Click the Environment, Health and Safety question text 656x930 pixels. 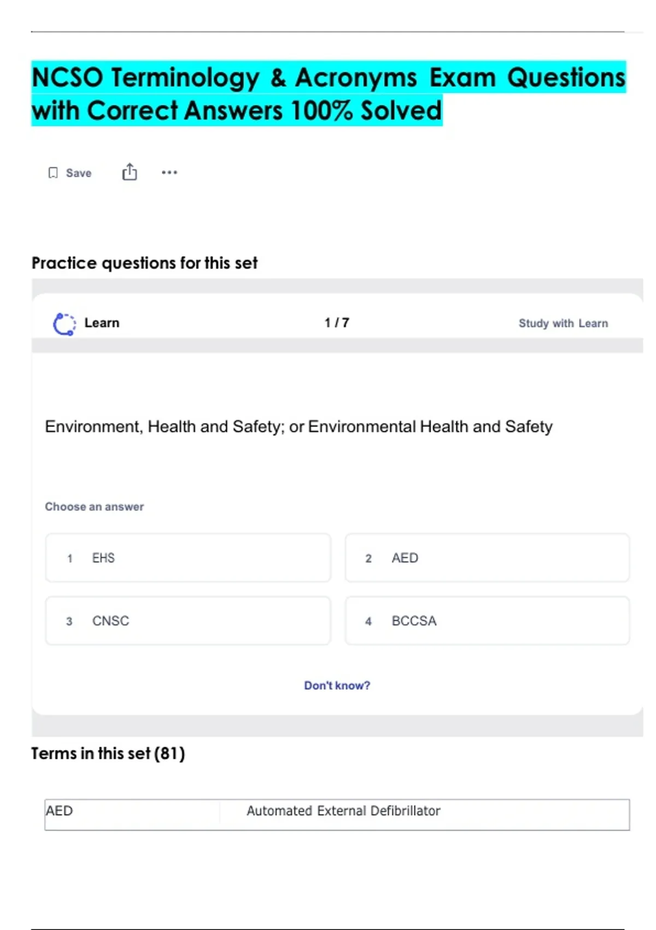(298, 427)
